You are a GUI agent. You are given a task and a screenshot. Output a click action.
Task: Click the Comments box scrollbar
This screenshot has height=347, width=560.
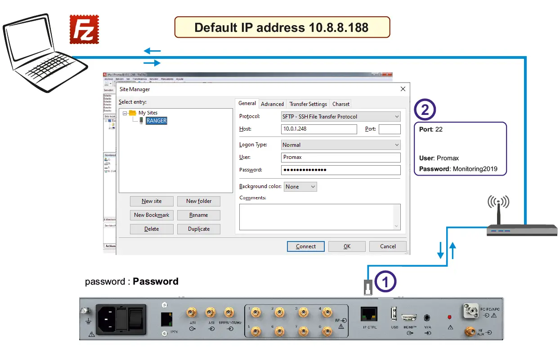[397, 217]
